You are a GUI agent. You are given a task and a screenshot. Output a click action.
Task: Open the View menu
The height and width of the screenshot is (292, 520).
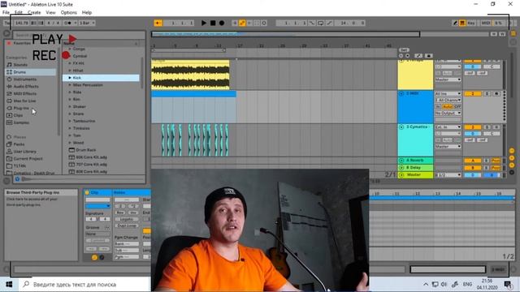(x=50, y=13)
